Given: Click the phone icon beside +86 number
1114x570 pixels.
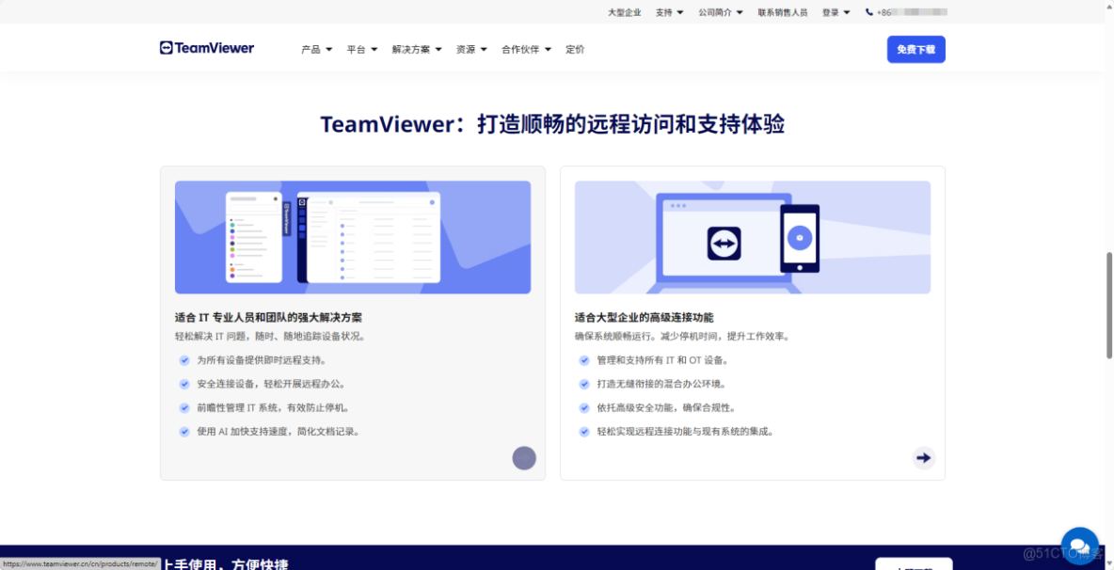Looking at the screenshot, I should click(870, 12).
